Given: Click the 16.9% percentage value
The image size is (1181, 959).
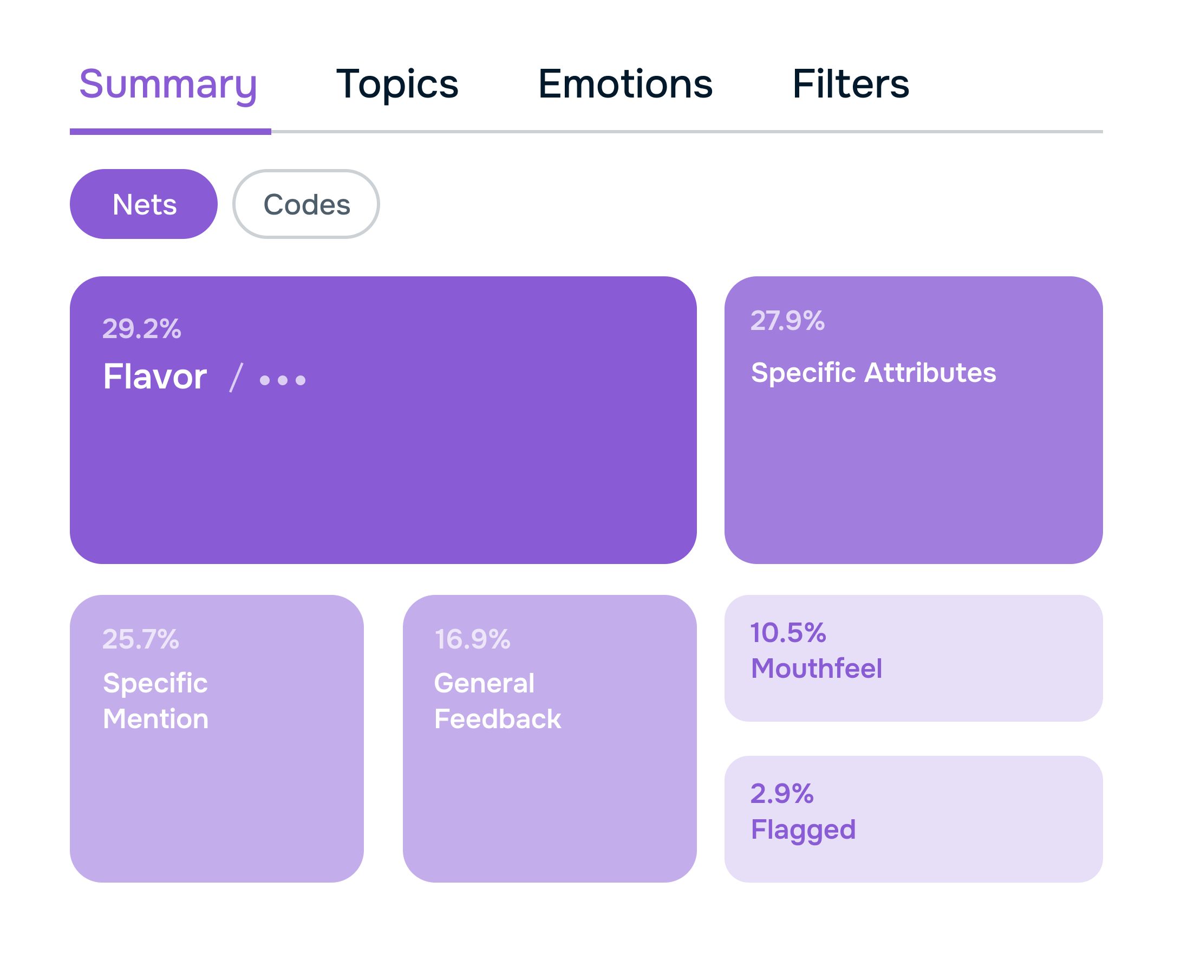Looking at the screenshot, I should (x=472, y=639).
